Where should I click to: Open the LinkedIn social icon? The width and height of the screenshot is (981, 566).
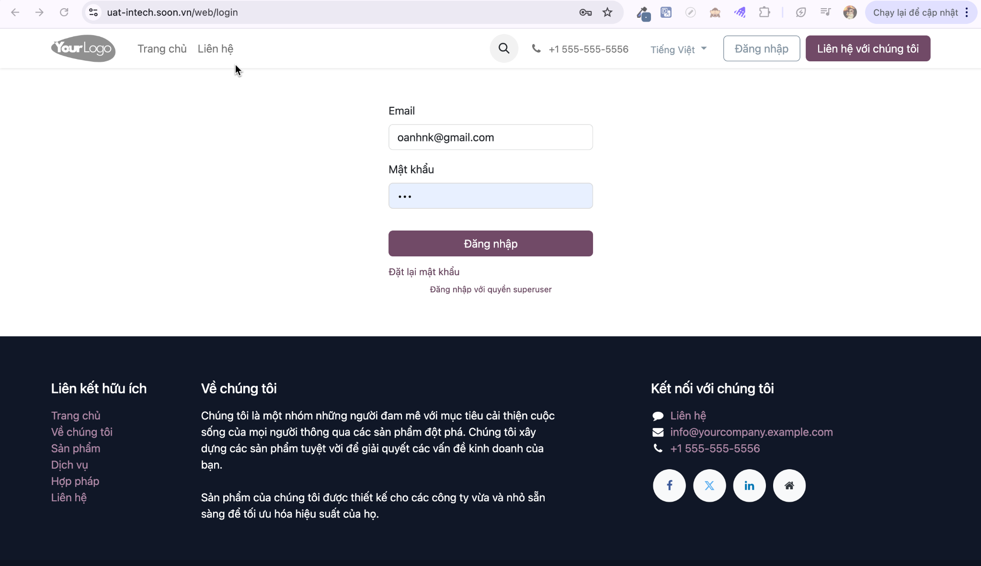(x=749, y=485)
